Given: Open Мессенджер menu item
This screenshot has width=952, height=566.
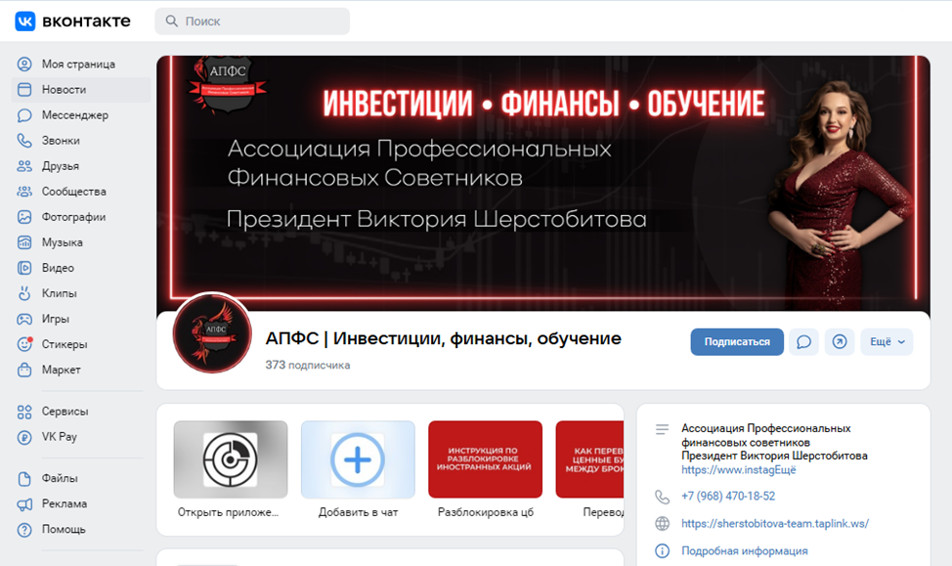Looking at the screenshot, I should coord(81,114).
